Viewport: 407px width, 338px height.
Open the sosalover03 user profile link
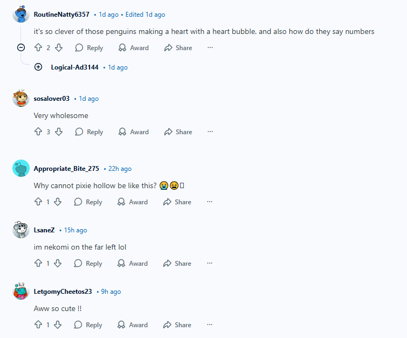pos(52,99)
